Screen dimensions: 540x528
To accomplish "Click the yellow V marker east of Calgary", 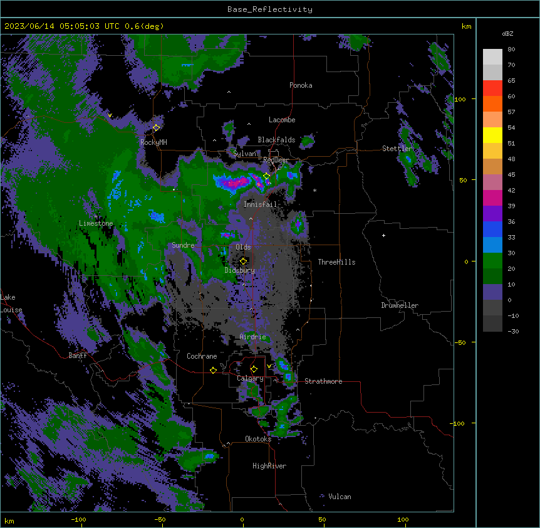I will coord(269,366).
